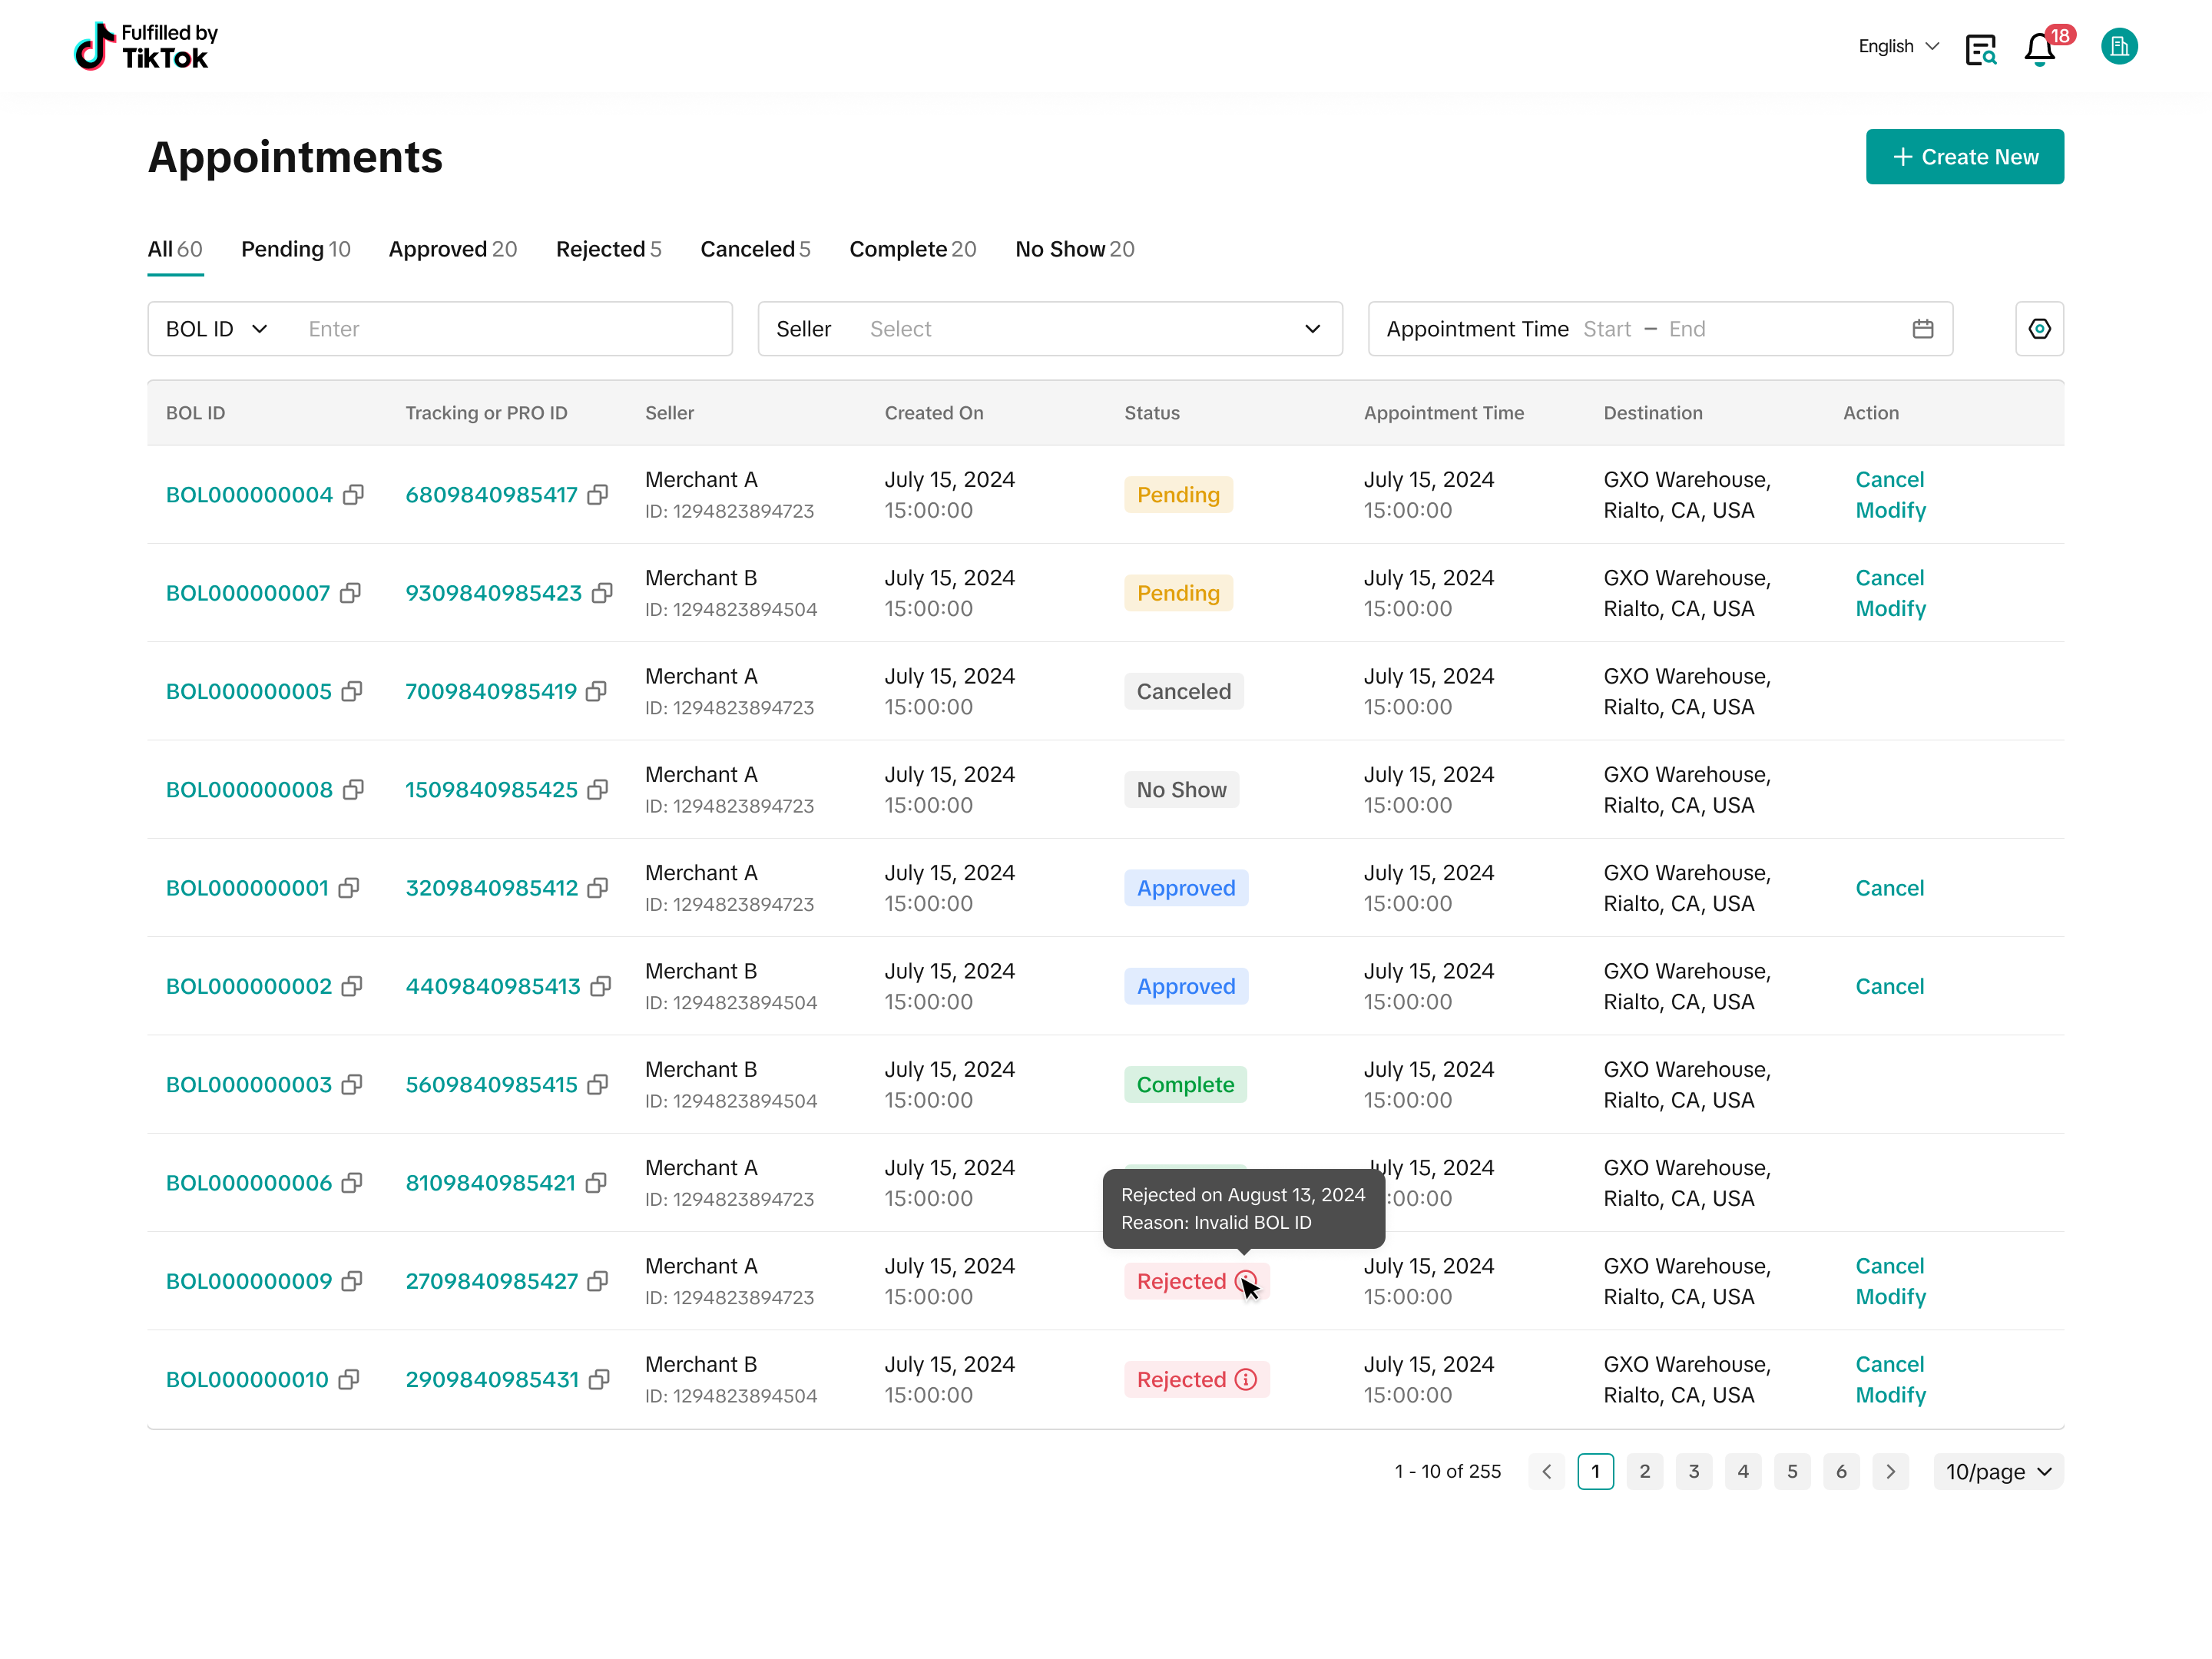Viewport: 2212px width, 1659px height.
Task: Open the green account avatar icon
Action: (2118, 46)
